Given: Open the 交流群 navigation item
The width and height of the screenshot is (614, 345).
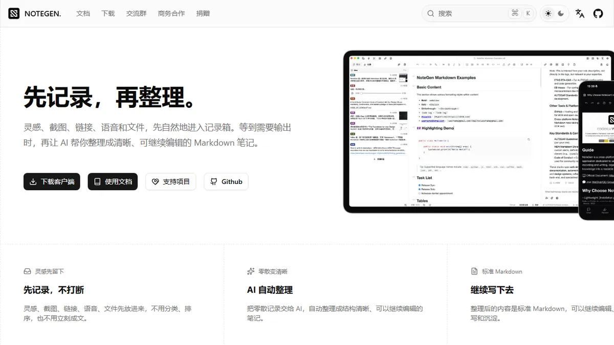Looking at the screenshot, I should (x=137, y=14).
